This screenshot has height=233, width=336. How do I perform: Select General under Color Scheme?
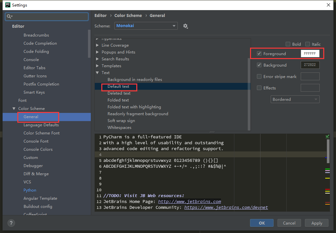click(x=31, y=116)
